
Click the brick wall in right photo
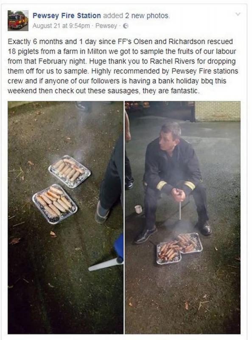coord(217,111)
